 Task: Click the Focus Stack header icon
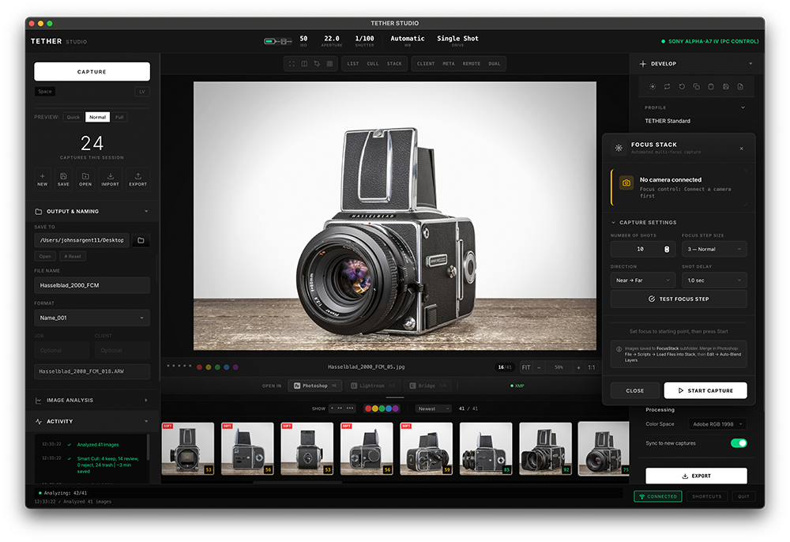619,148
